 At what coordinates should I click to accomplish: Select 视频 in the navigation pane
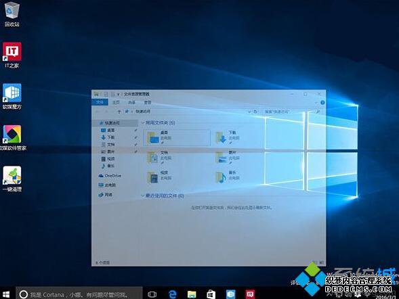pyautogui.click(x=108, y=159)
